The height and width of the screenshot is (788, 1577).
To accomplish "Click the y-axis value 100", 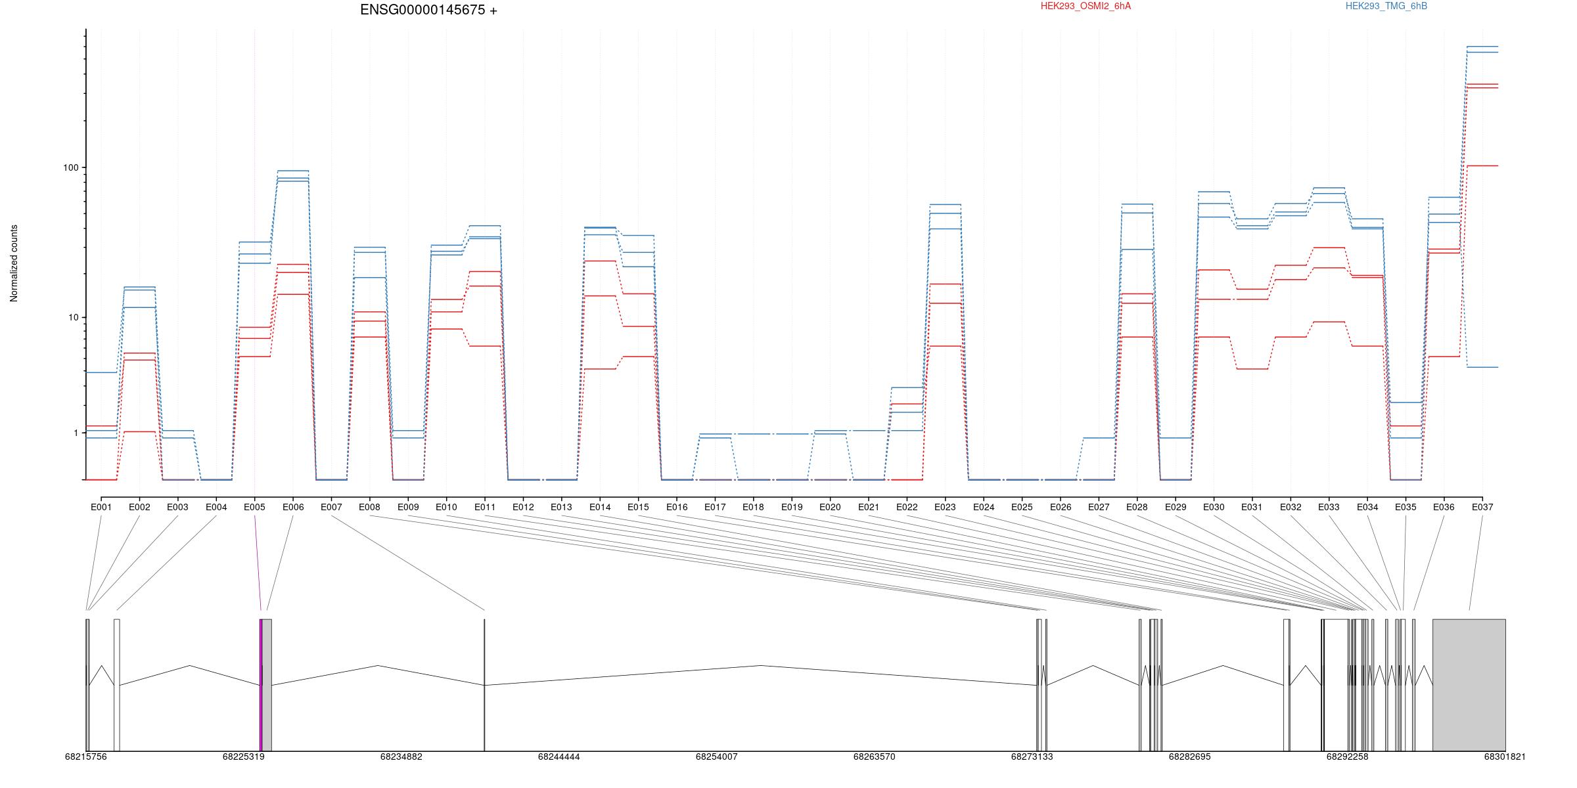I will pos(70,167).
